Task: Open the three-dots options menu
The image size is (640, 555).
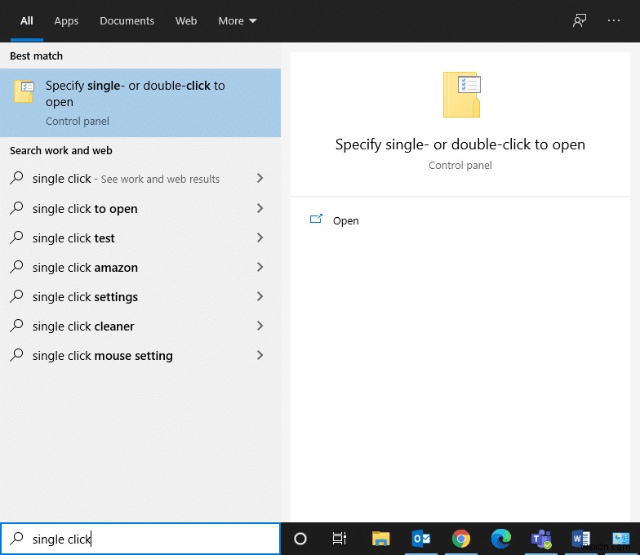Action: (x=614, y=21)
